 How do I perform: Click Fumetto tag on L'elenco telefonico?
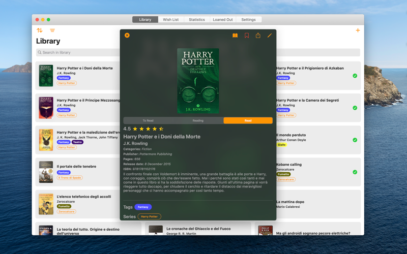(x=64, y=207)
